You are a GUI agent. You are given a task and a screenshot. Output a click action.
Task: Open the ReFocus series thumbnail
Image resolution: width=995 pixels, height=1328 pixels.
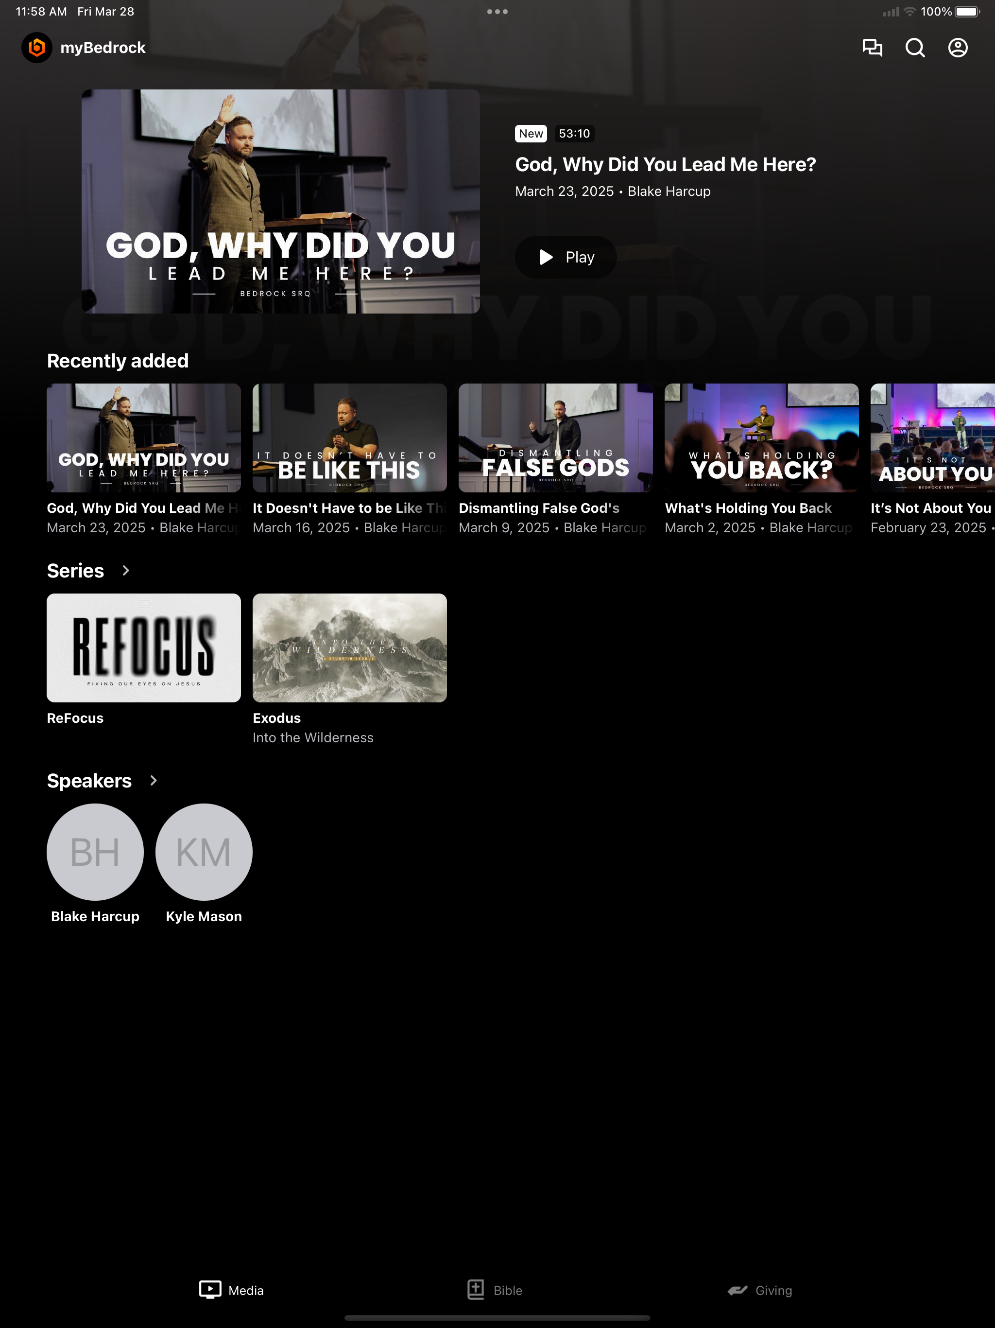tap(143, 648)
